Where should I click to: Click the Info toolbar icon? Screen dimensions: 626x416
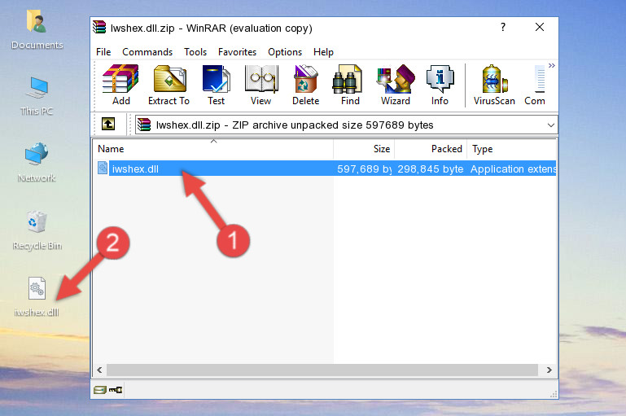tap(440, 85)
